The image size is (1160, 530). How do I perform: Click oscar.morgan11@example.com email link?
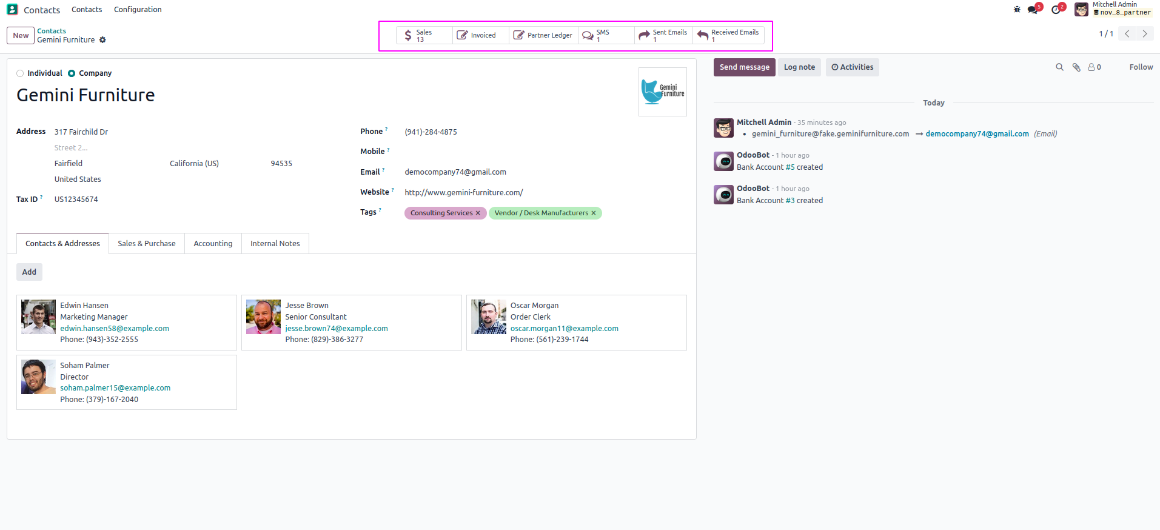pos(565,329)
